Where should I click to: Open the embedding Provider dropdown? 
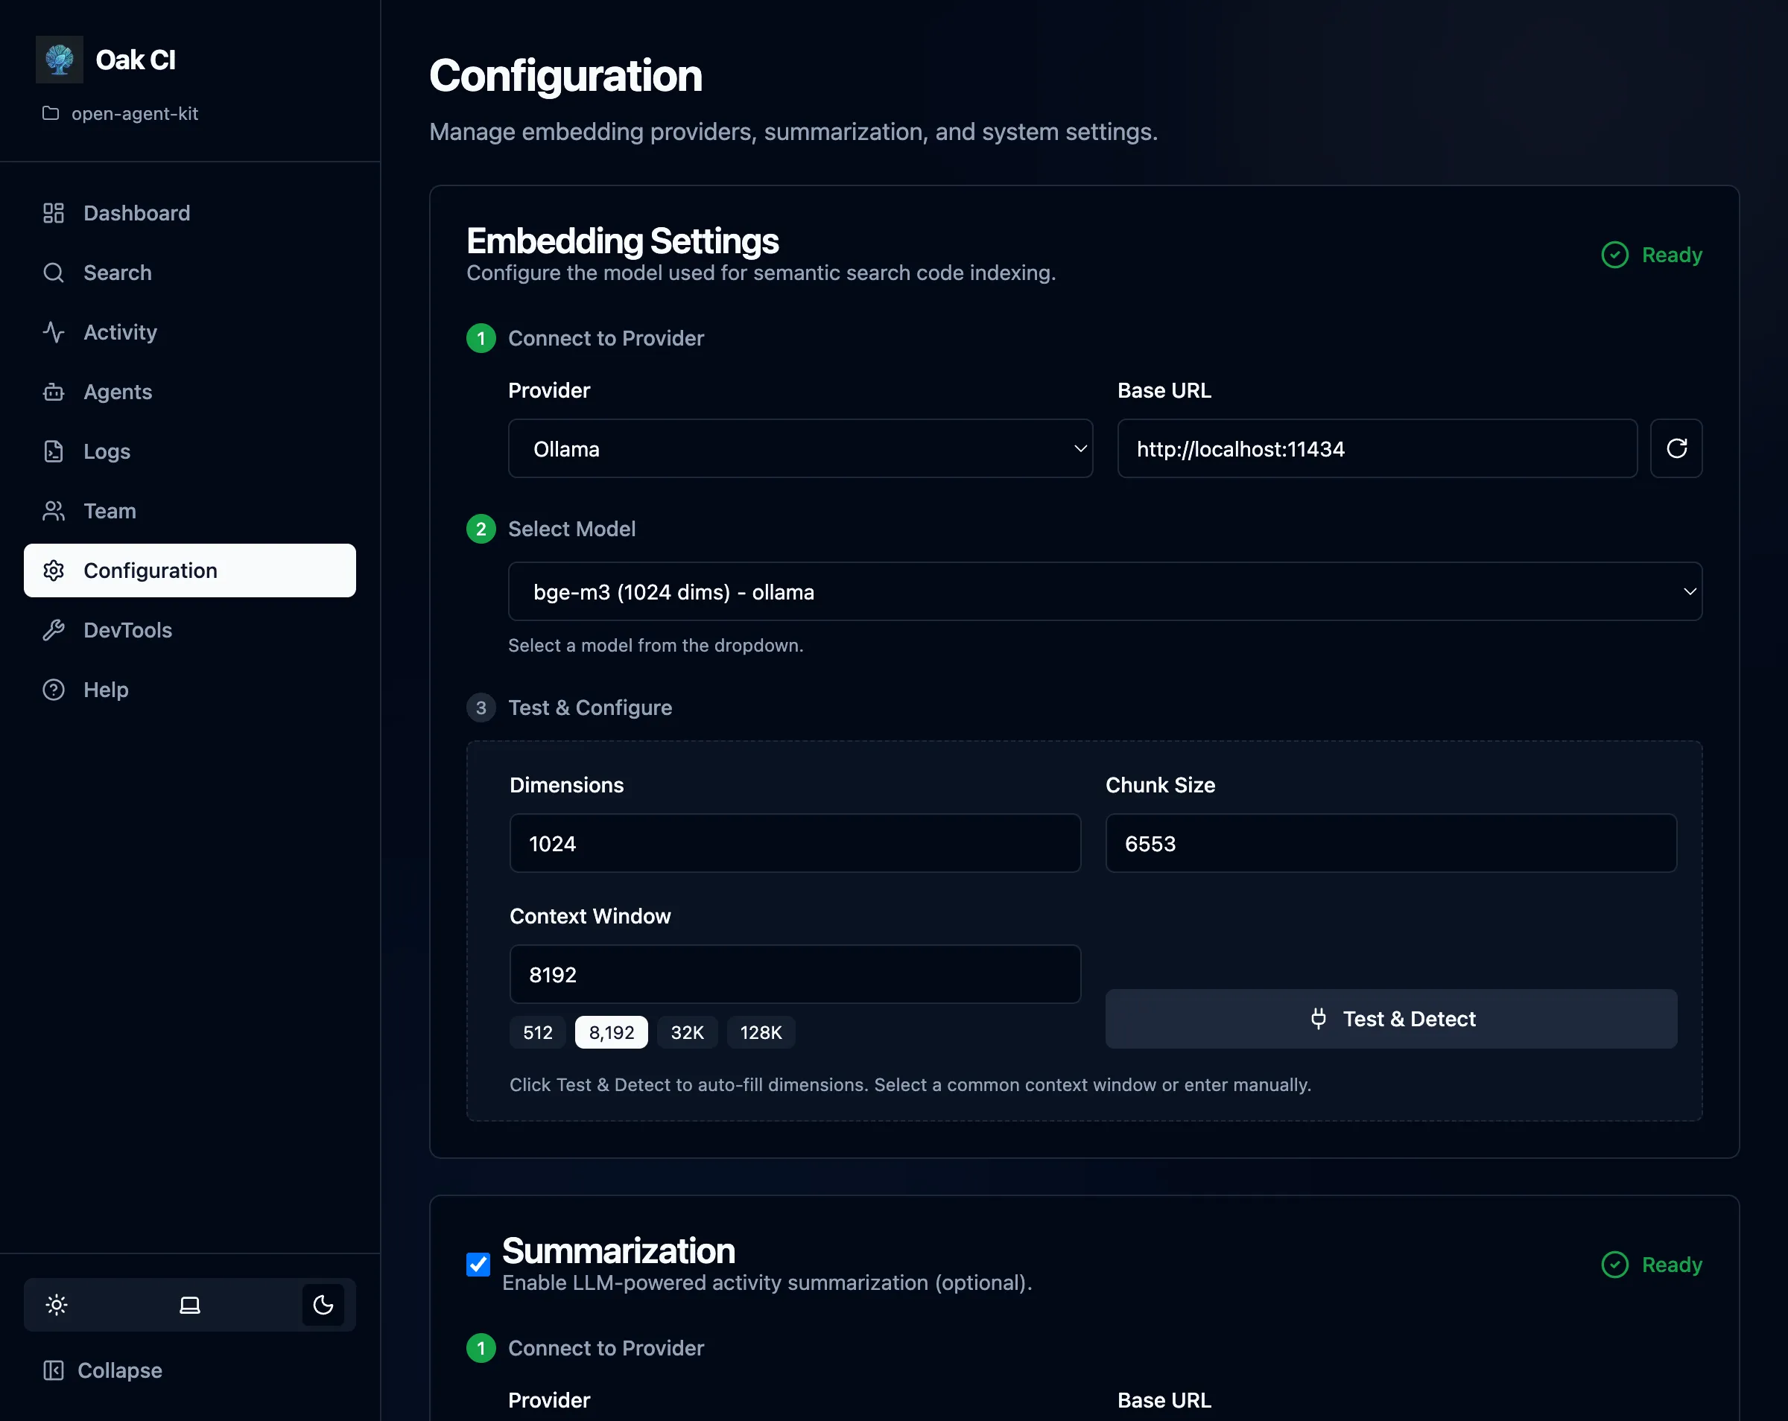(799, 448)
